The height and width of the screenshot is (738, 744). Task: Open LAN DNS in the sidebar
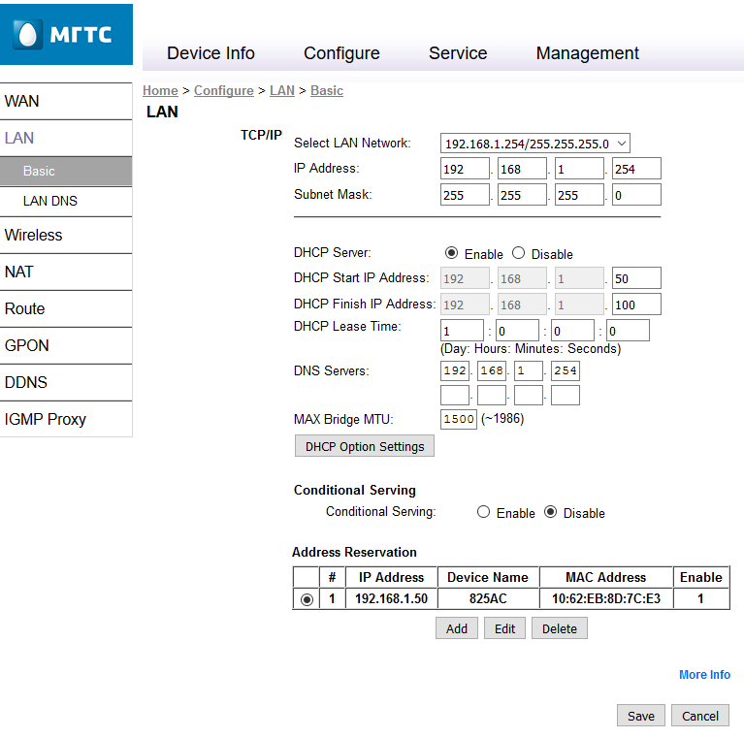[x=50, y=201]
